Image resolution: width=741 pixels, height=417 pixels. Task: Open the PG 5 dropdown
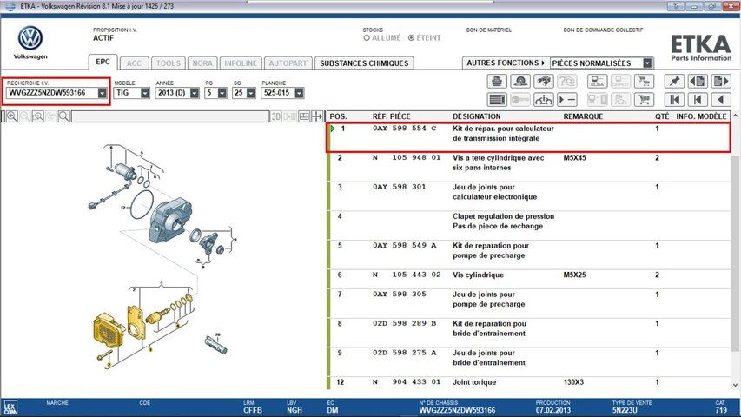click(222, 93)
